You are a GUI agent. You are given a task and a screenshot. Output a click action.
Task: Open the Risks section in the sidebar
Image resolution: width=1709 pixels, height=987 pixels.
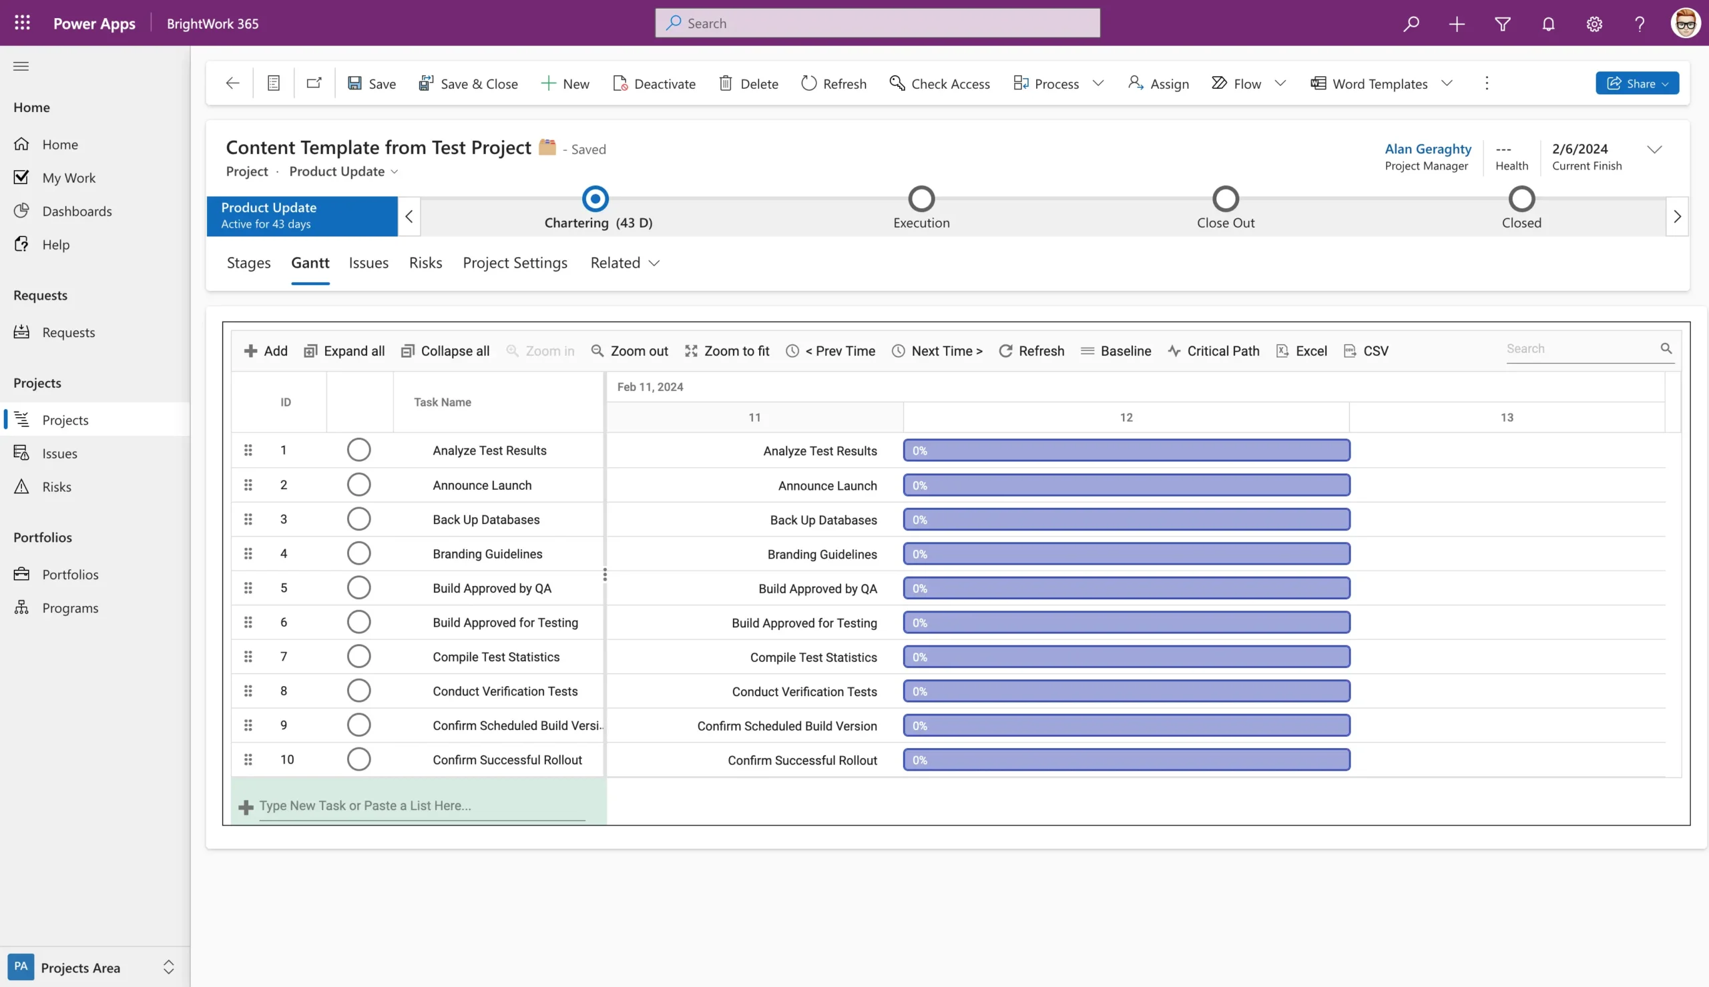click(x=57, y=486)
